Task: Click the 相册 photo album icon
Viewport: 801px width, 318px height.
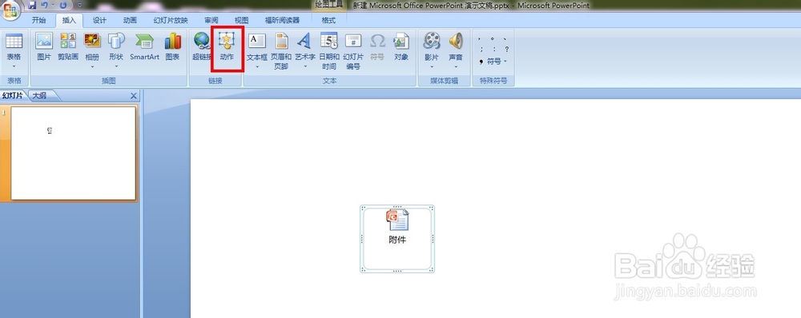Action: pyautogui.click(x=92, y=41)
